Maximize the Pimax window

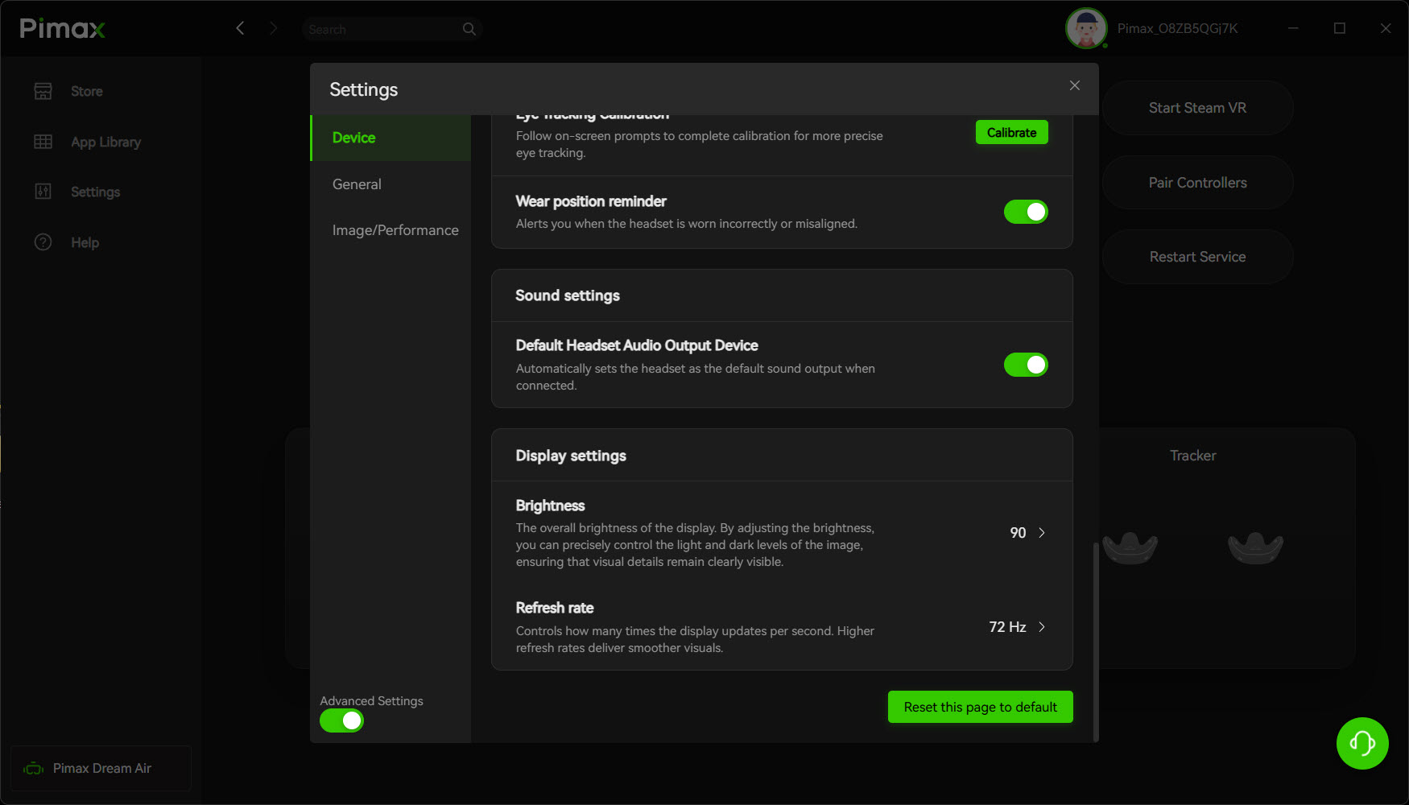pyautogui.click(x=1340, y=28)
